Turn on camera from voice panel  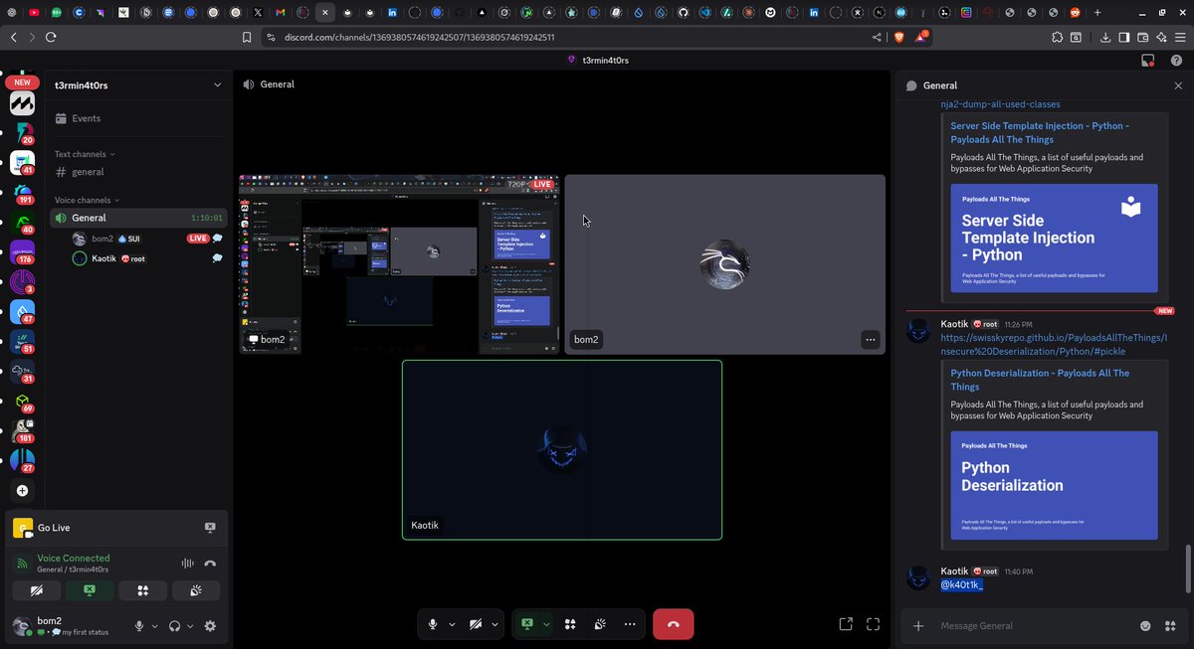[x=38, y=590]
